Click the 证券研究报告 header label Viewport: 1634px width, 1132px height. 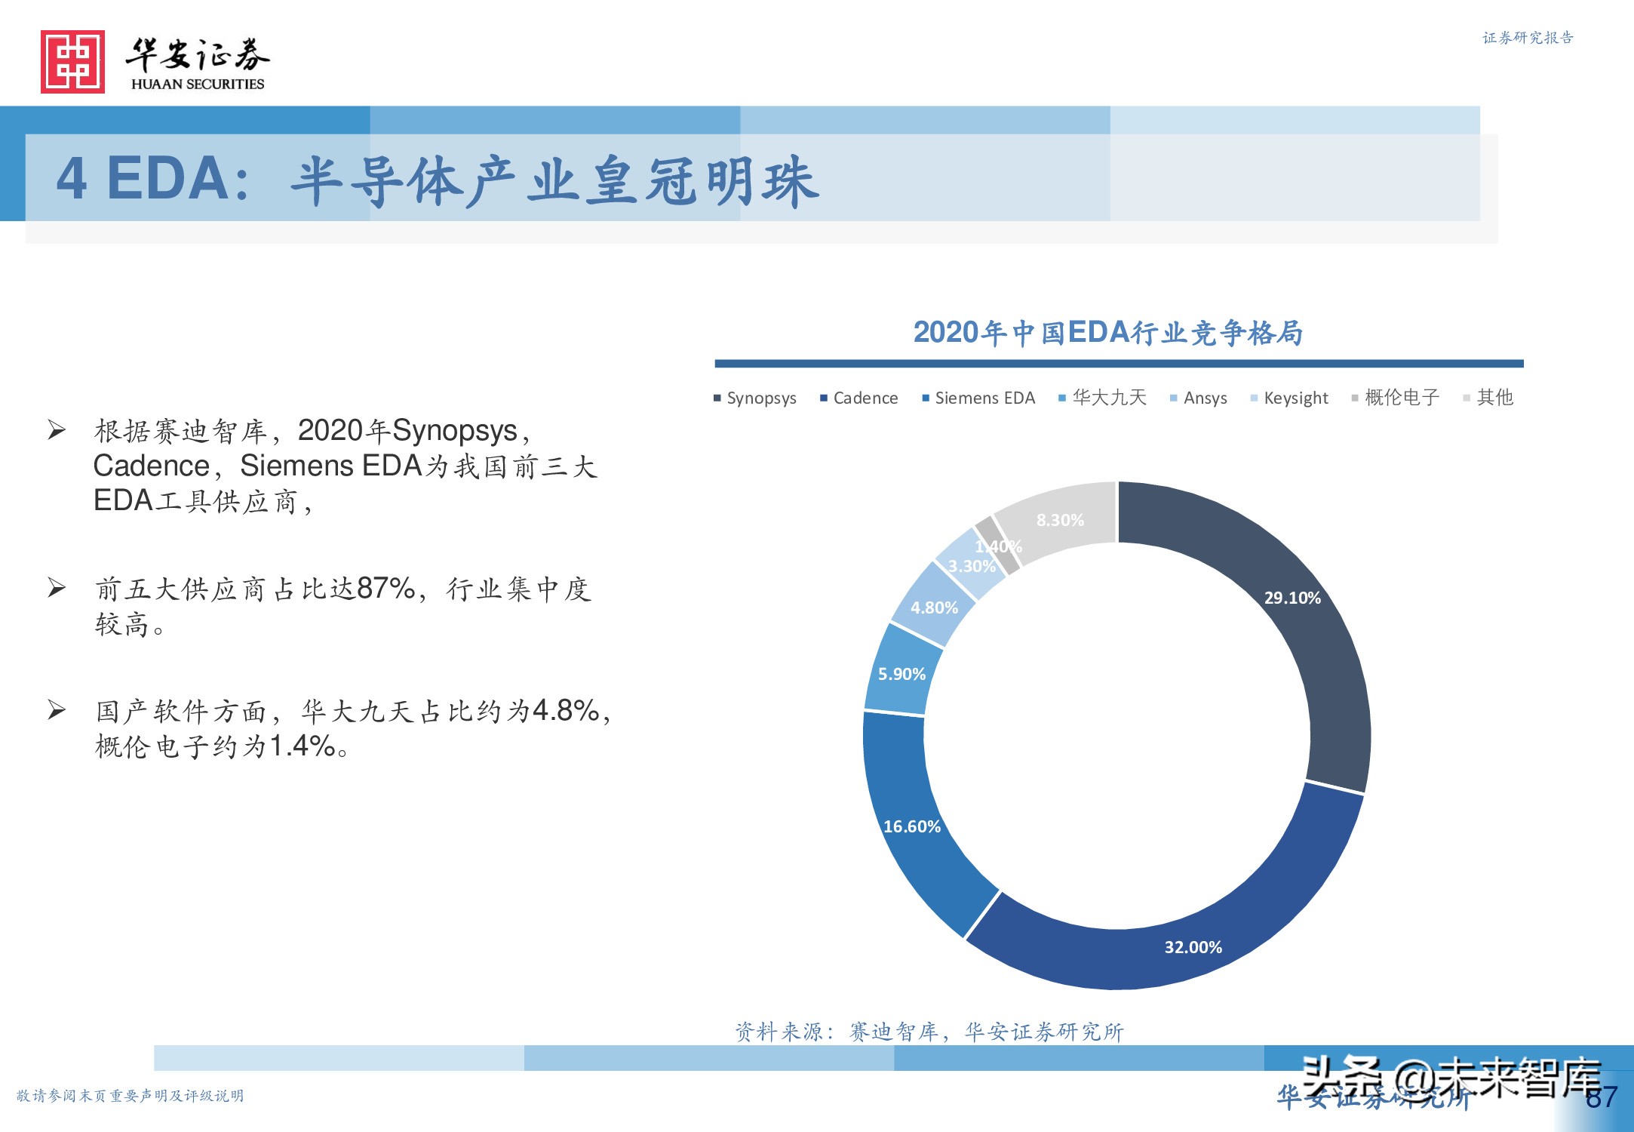point(1528,38)
